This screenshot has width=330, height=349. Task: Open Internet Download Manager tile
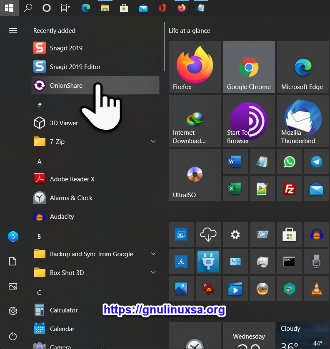[195, 121]
